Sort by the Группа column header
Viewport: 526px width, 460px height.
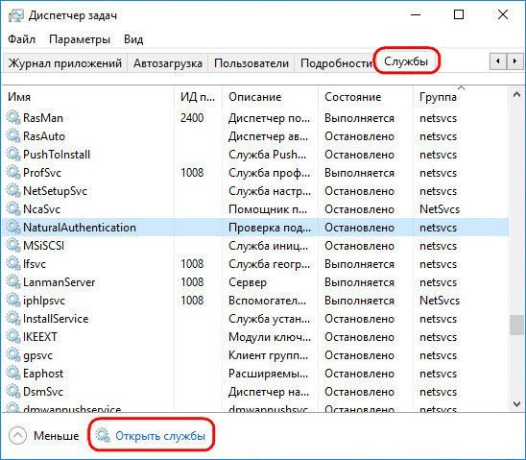pos(461,97)
